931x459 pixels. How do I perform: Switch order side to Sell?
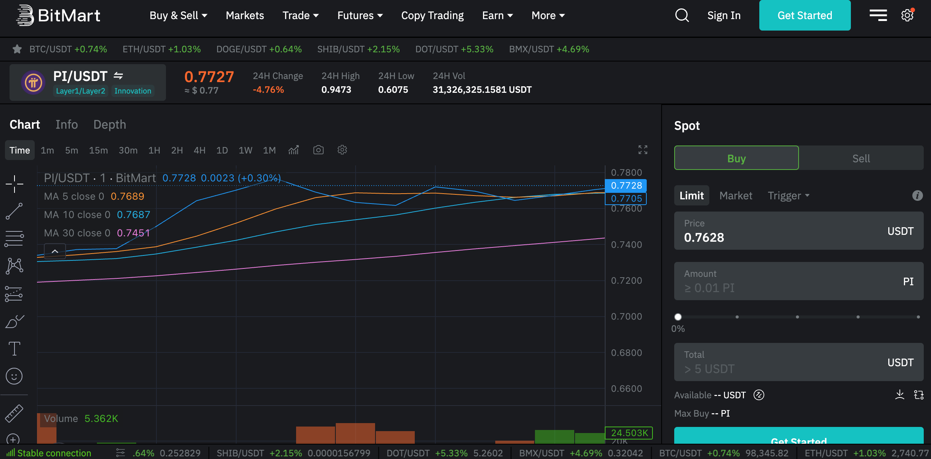pyautogui.click(x=861, y=158)
